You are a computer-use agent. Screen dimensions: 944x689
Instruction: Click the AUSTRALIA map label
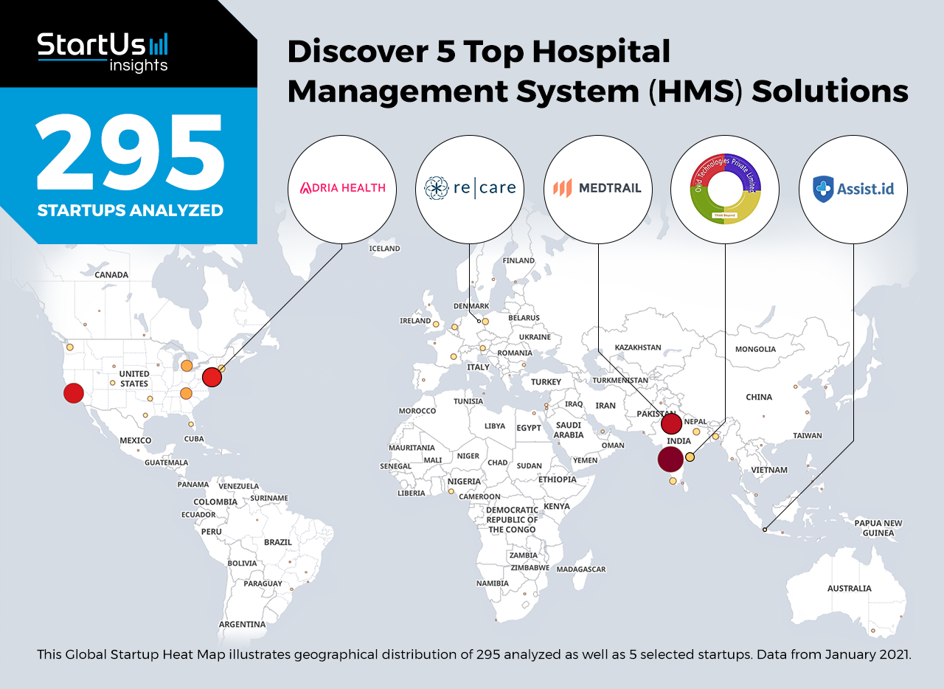[849, 589]
